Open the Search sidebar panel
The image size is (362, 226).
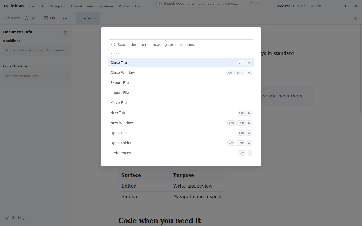[x=31, y=18]
